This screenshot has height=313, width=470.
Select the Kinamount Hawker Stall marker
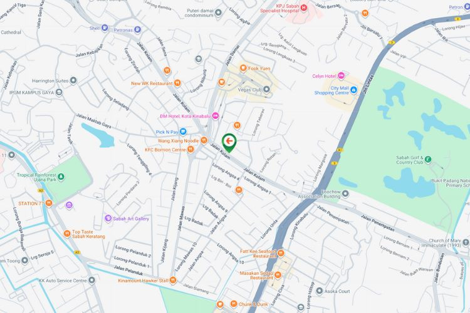click(x=173, y=280)
